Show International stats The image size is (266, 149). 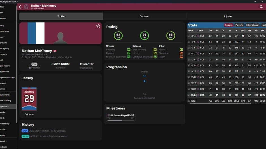tap(252, 25)
